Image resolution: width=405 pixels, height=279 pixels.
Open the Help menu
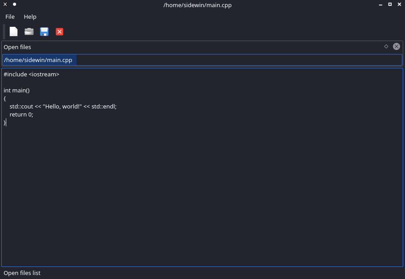[30, 17]
